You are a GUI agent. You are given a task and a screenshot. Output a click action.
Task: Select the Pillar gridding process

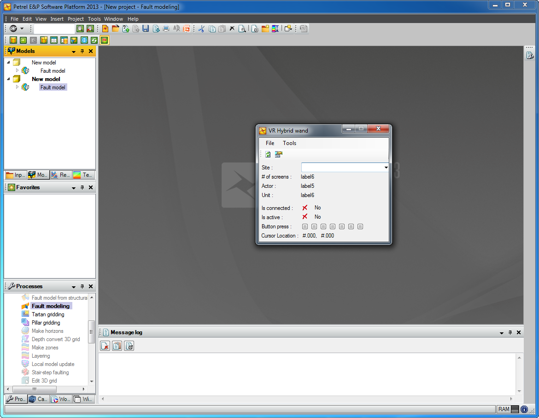[x=46, y=323]
